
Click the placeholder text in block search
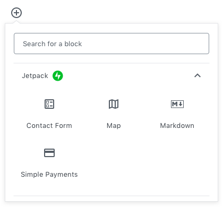coord(53,44)
